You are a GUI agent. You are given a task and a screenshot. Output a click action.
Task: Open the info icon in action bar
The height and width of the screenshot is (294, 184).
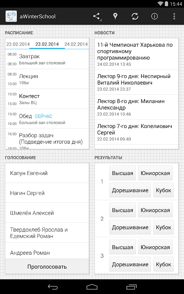(x=154, y=17)
